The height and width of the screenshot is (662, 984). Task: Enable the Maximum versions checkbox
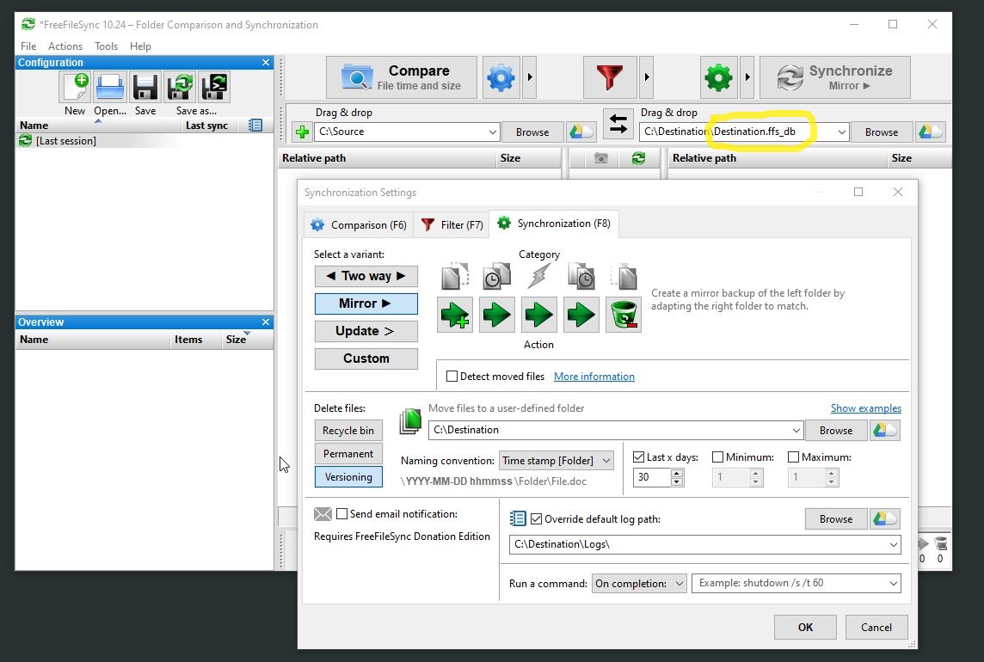click(793, 457)
